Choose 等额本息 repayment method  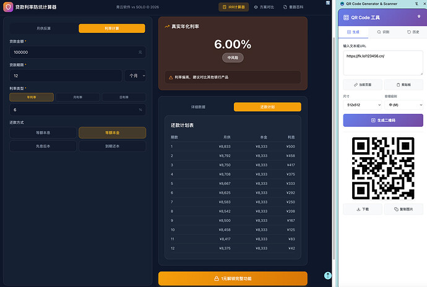click(x=43, y=132)
